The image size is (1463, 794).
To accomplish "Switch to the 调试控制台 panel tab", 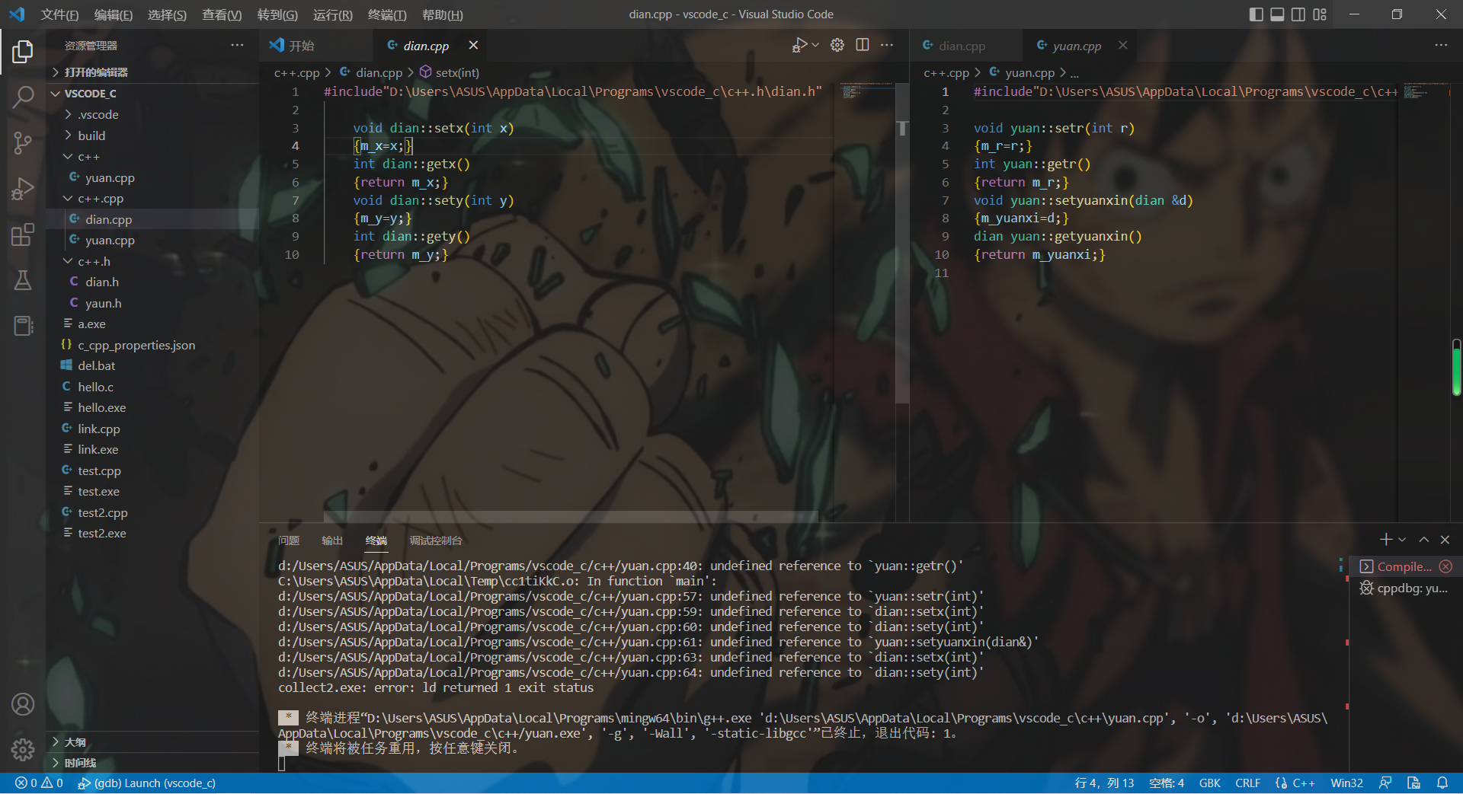I will 436,540.
